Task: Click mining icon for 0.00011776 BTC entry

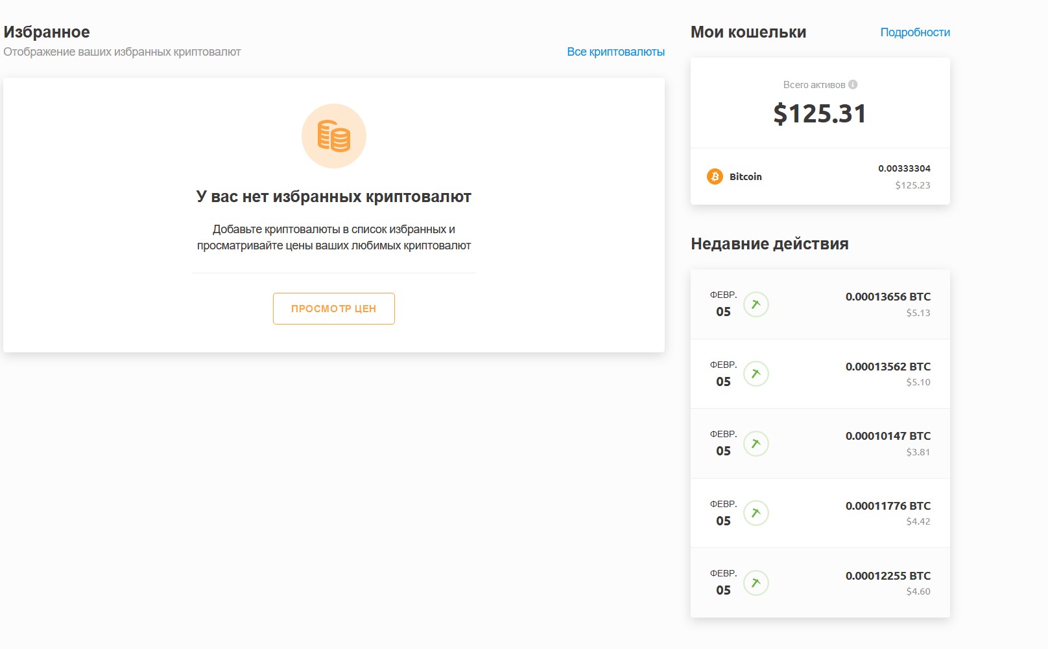Action: click(x=756, y=513)
